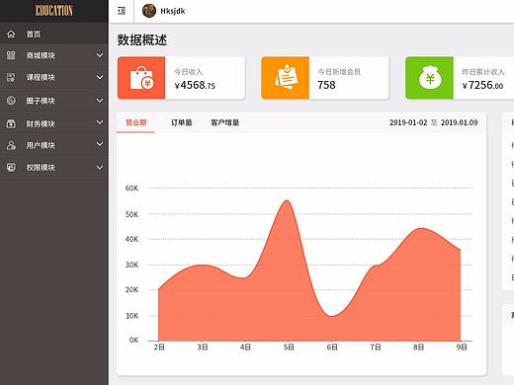Viewport: 514px width, 385px height.
Task: Switch to the 订单量 tab
Action: point(182,122)
